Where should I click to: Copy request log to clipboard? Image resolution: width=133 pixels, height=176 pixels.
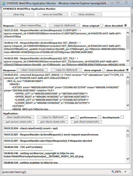(x=64, y=25)
